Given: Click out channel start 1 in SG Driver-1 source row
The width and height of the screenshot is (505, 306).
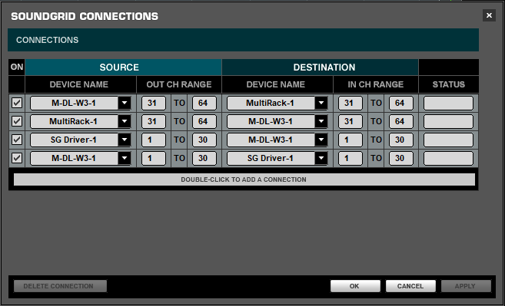Looking at the screenshot, I should click(154, 140).
